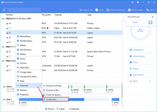Choose Delete in context menu
This screenshot has width=157, height=112.
coord(29,54)
